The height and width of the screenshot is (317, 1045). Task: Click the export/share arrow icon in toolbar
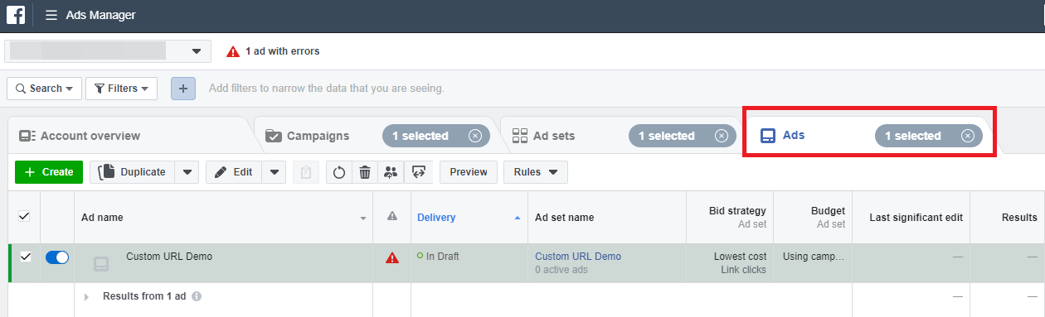[418, 172]
